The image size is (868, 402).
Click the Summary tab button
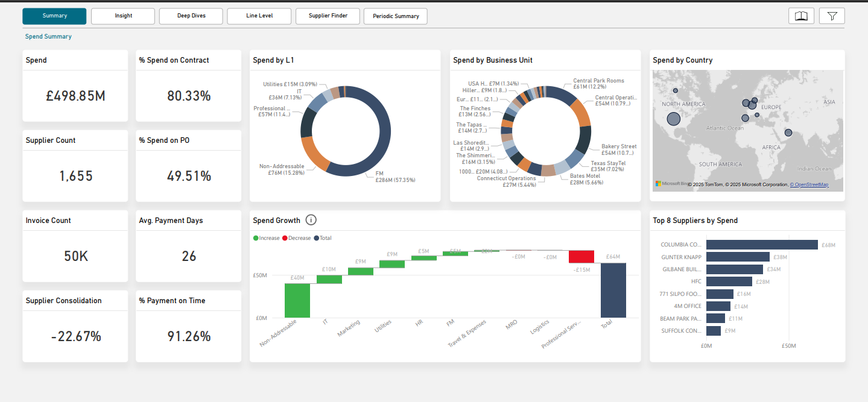(54, 16)
